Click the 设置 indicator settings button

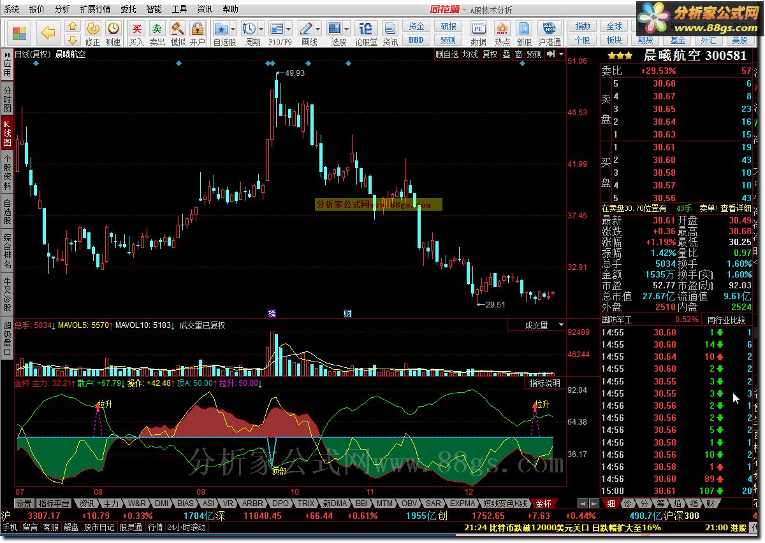click(24, 503)
